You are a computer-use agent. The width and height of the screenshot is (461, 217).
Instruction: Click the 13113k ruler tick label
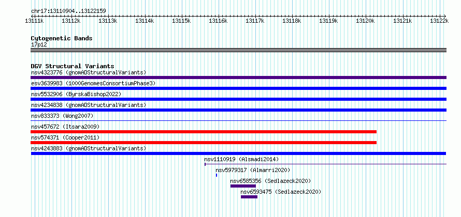click(108, 21)
